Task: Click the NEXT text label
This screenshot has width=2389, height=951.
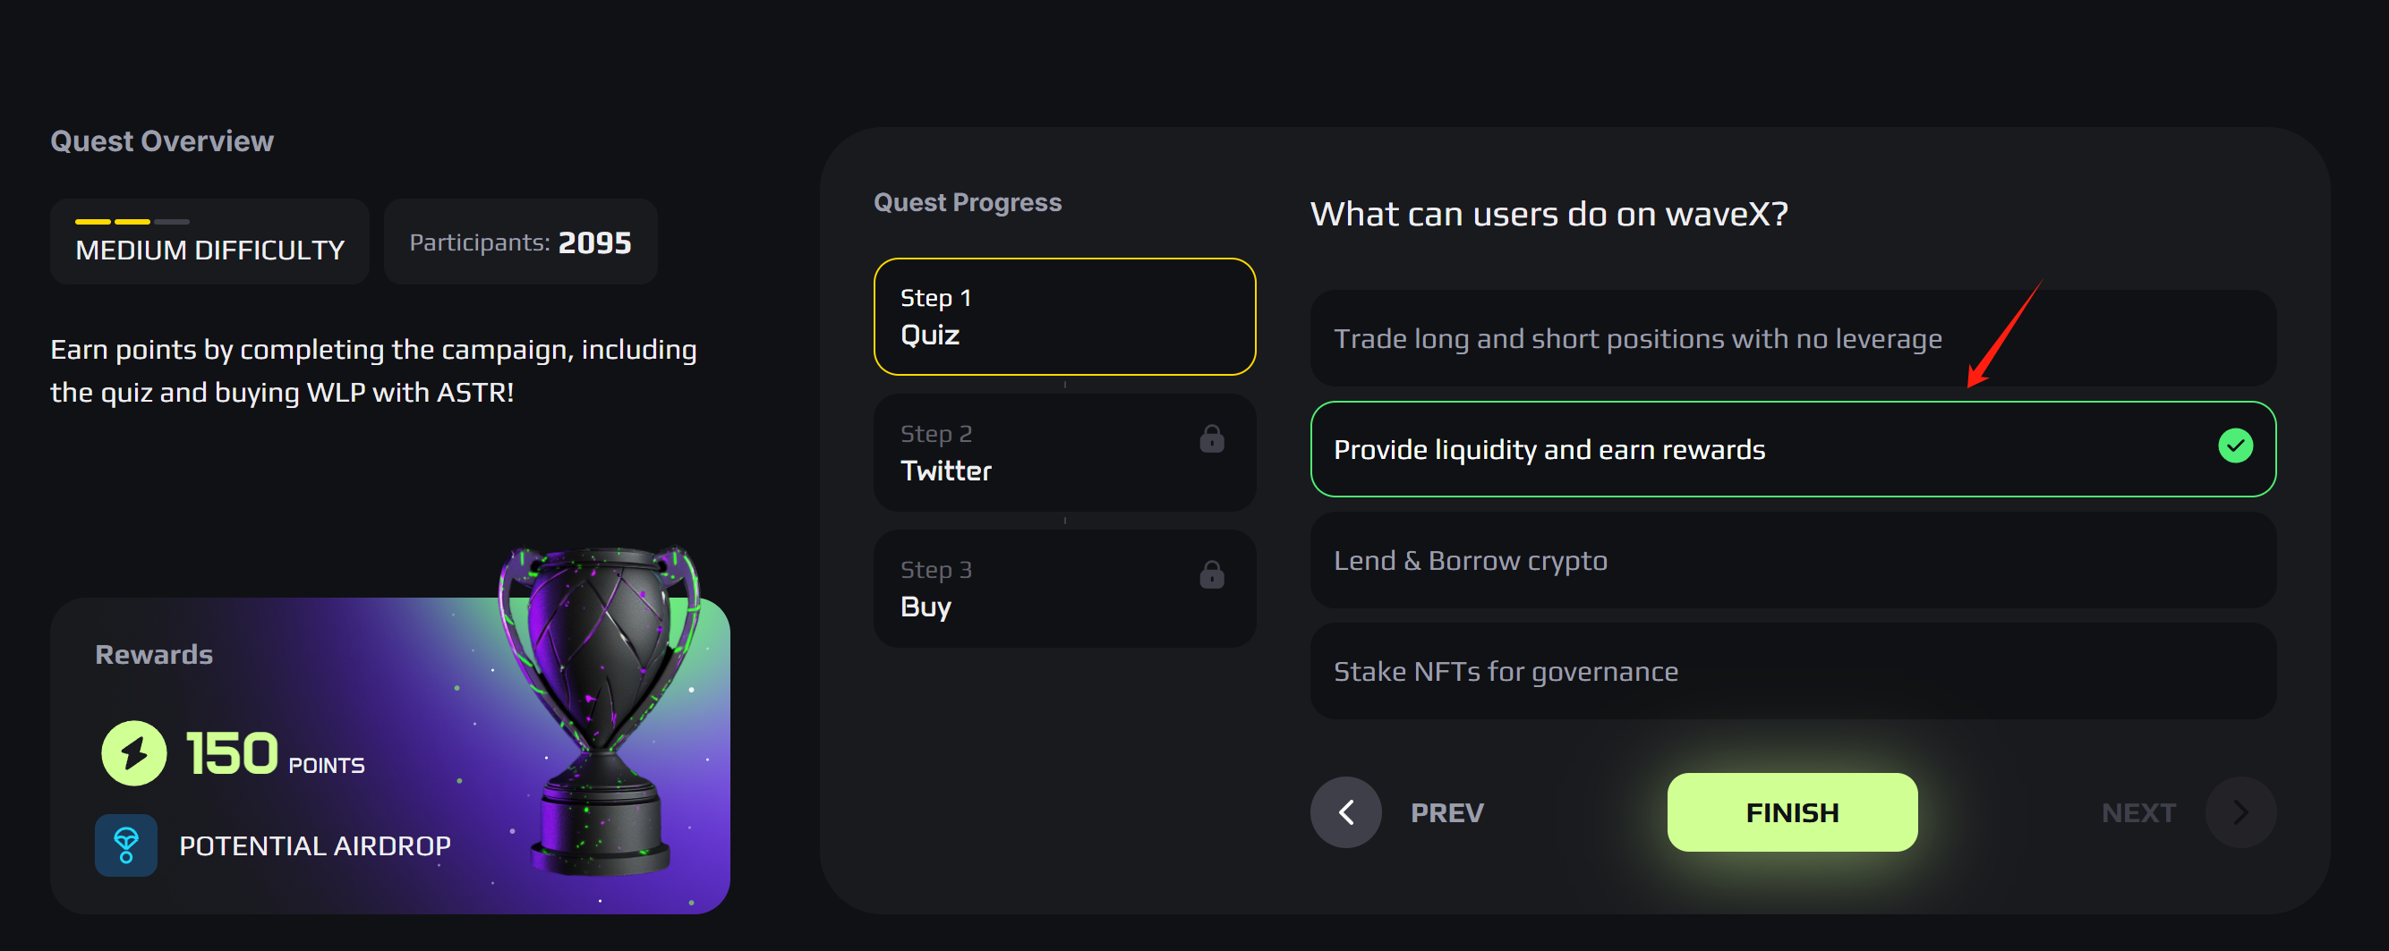Action: (2137, 813)
